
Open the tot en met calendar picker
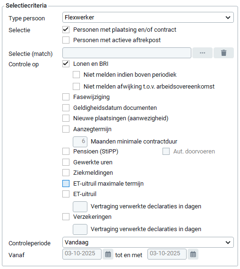(193, 254)
